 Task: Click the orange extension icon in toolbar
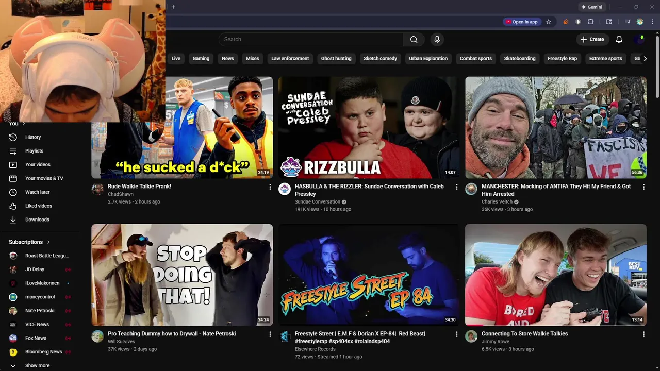(566, 22)
